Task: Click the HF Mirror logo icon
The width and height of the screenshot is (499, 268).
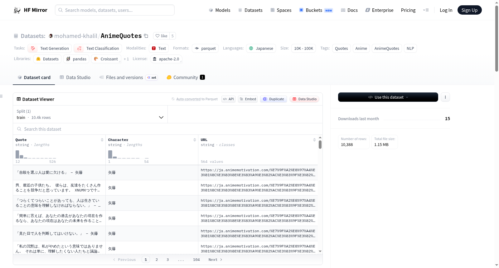Action: point(17,10)
